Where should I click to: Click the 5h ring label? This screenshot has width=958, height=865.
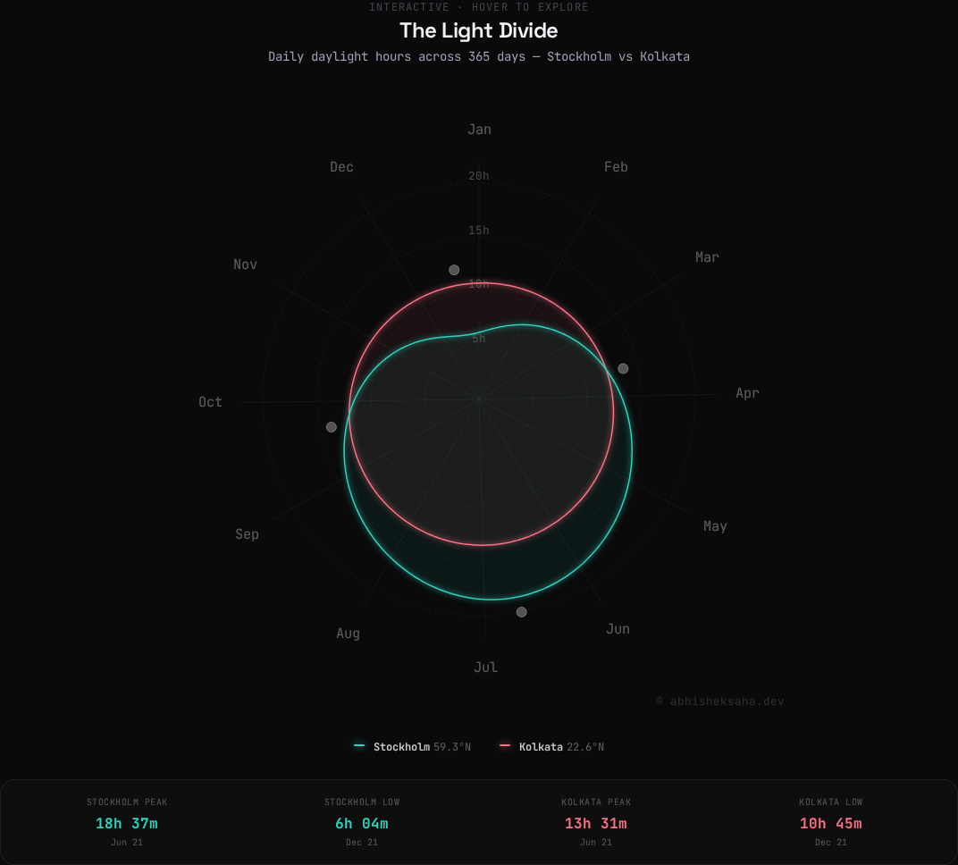tap(479, 339)
